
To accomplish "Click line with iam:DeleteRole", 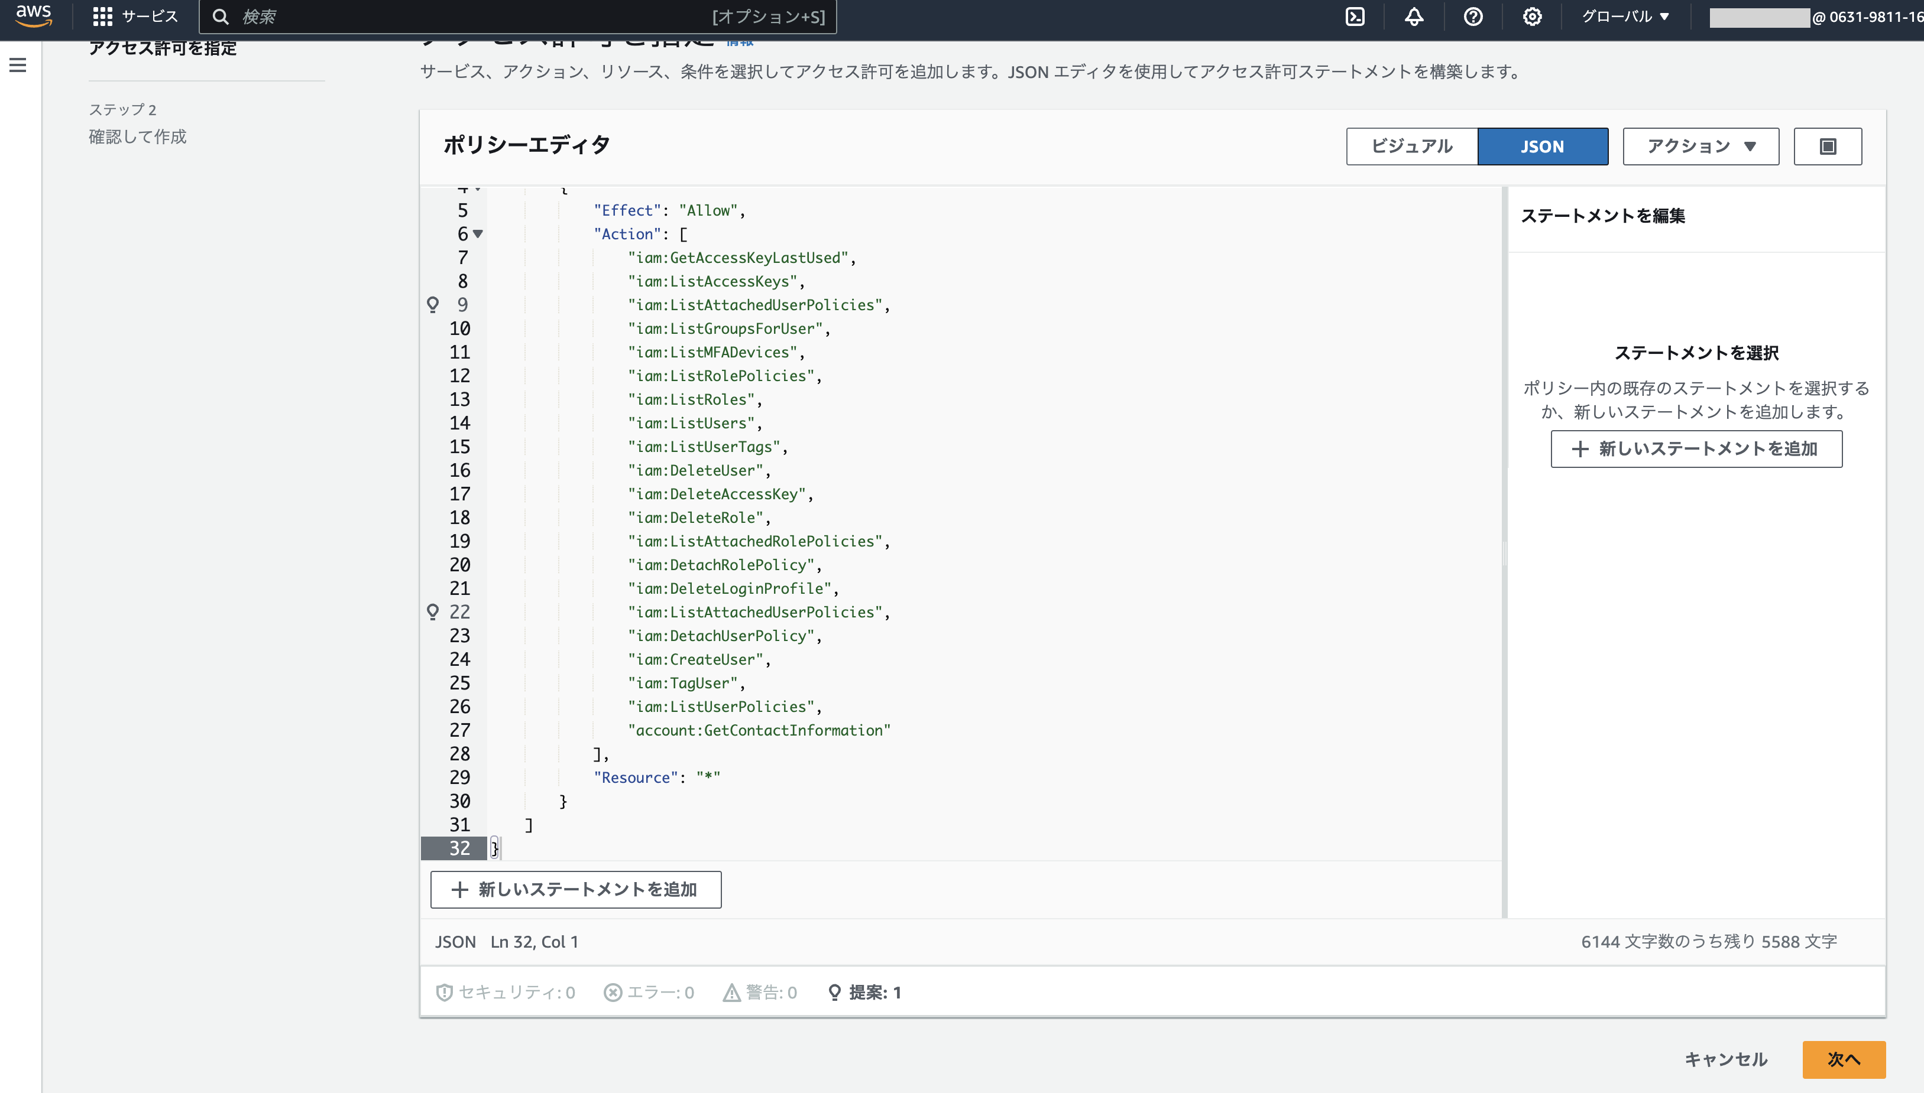I will (x=699, y=518).
